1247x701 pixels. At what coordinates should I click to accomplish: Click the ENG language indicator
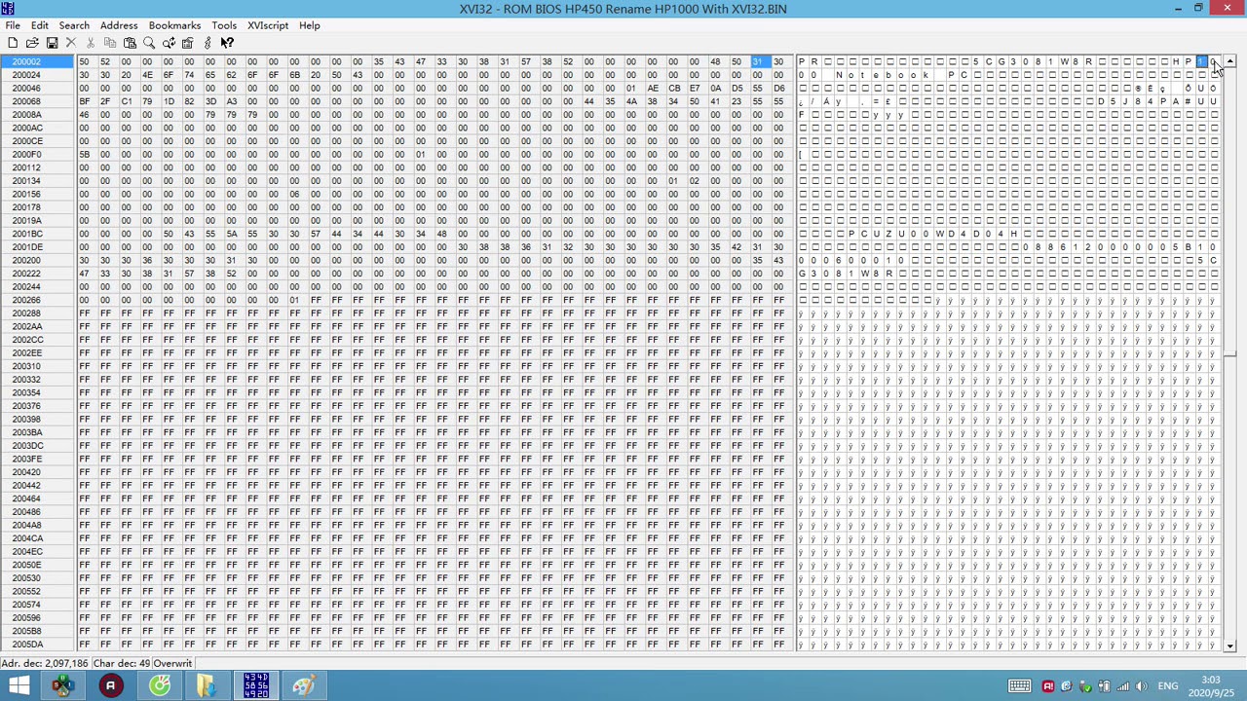(1168, 686)
